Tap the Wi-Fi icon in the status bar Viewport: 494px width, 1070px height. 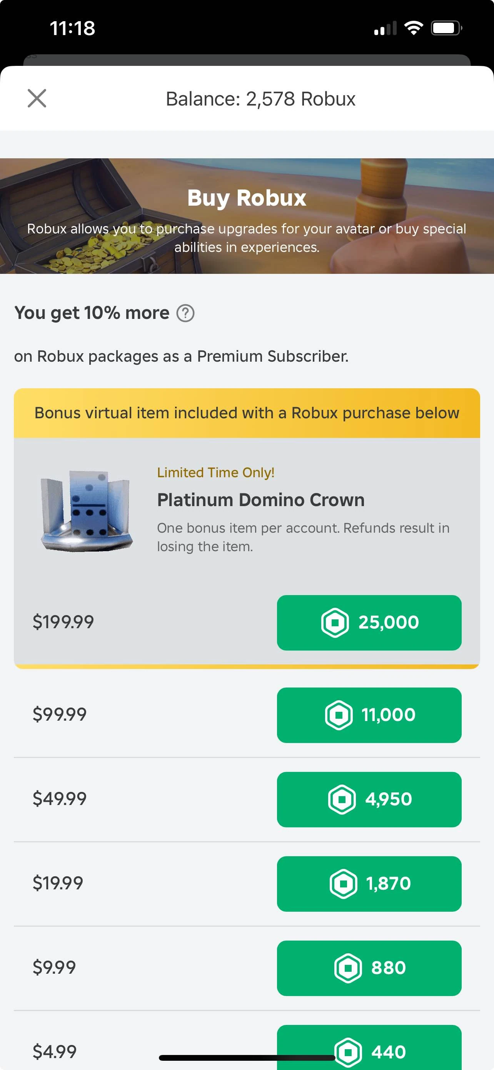click(x=414, y=28)
